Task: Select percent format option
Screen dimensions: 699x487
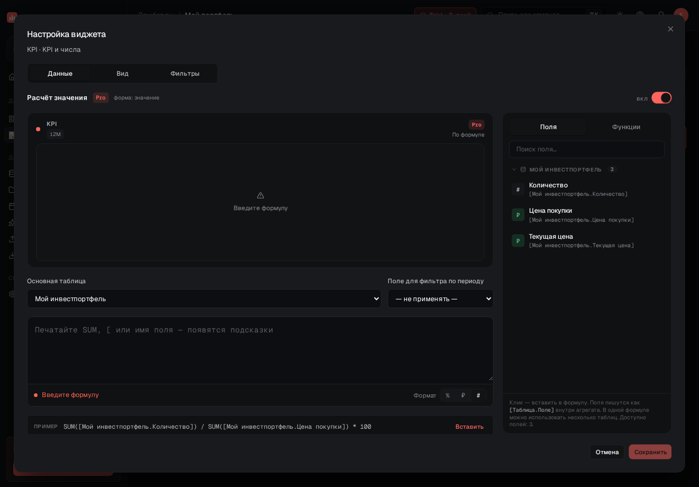Action: point(447,395)
